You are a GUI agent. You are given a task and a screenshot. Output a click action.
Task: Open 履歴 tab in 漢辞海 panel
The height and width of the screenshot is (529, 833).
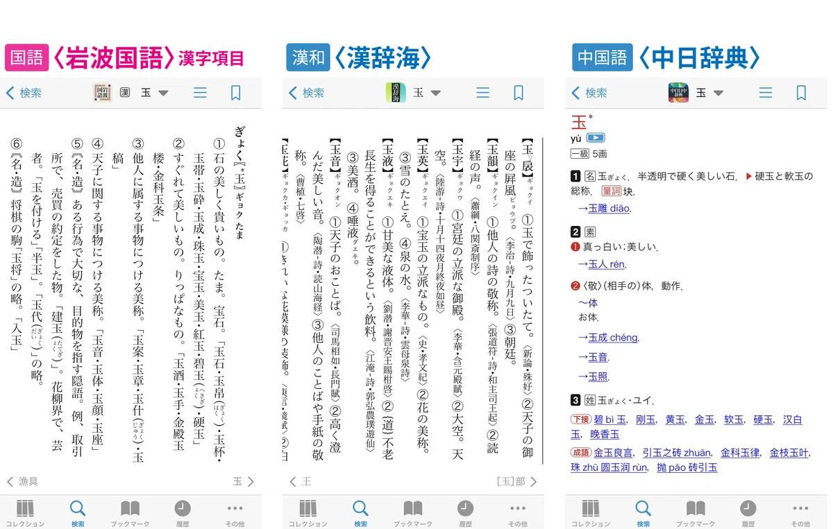tap(465, 513)
